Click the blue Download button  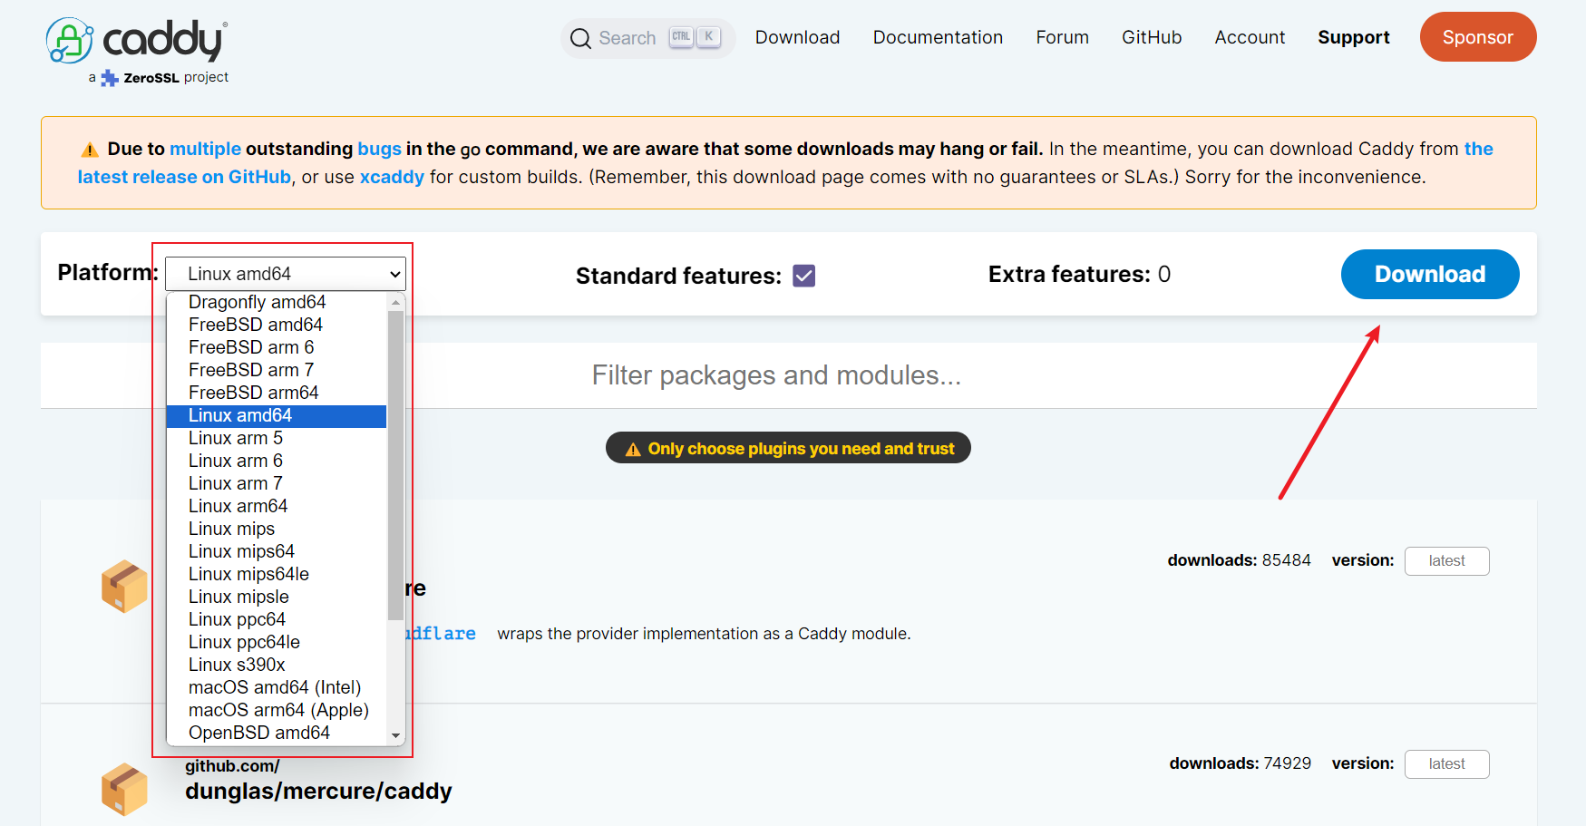[1430, 274]
